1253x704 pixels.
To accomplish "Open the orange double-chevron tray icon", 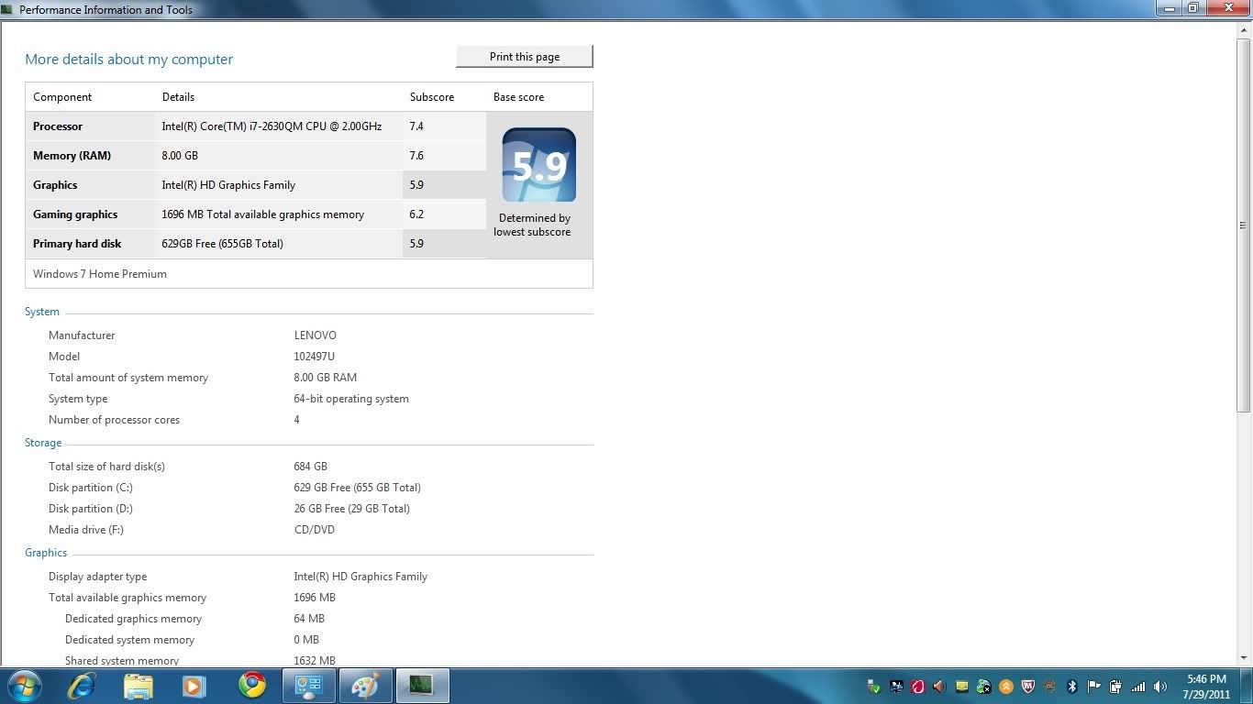I will pyautogui.click(x=1006, y=687).
